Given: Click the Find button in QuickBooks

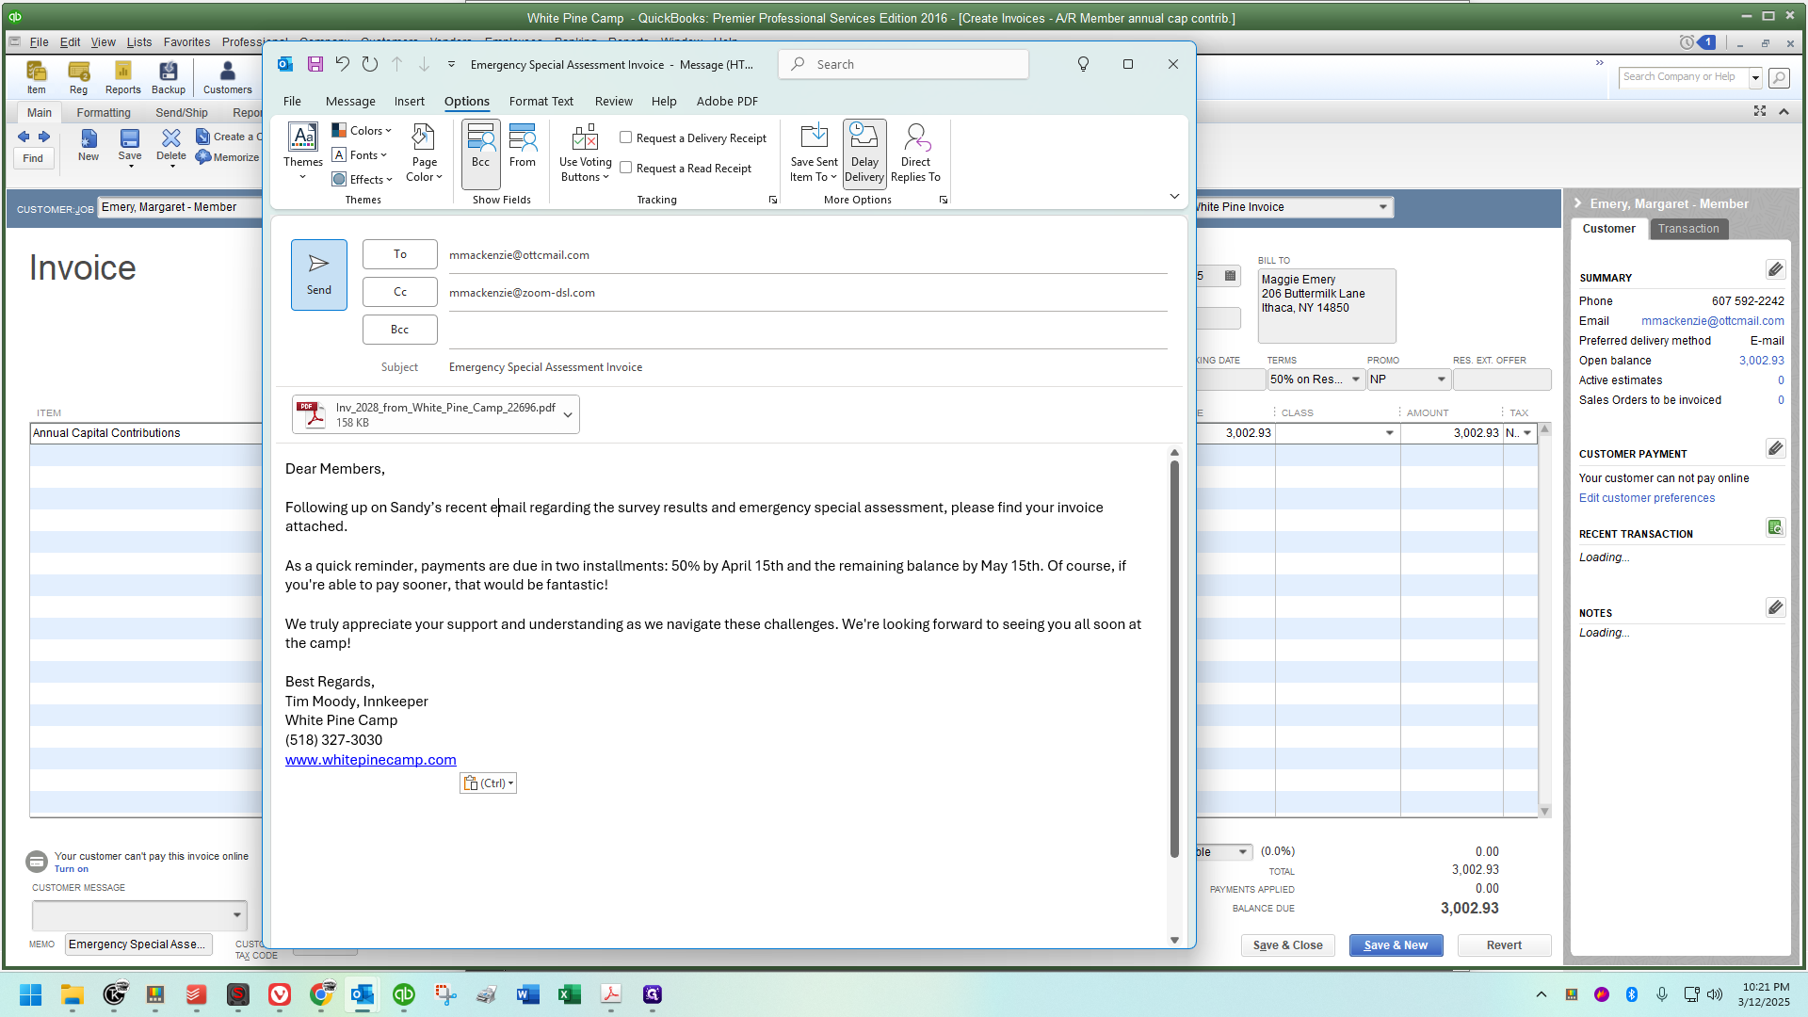Looking at the screenshot, I should point(33,158).
